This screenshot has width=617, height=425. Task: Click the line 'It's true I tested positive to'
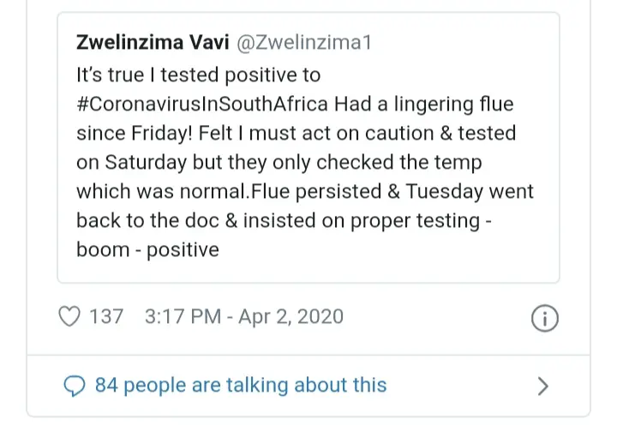coord(198,75)
